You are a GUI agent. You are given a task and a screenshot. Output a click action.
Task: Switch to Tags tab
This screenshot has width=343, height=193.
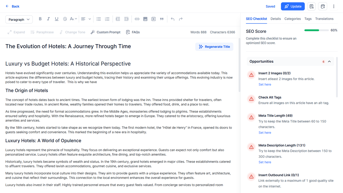coord(308,19)
